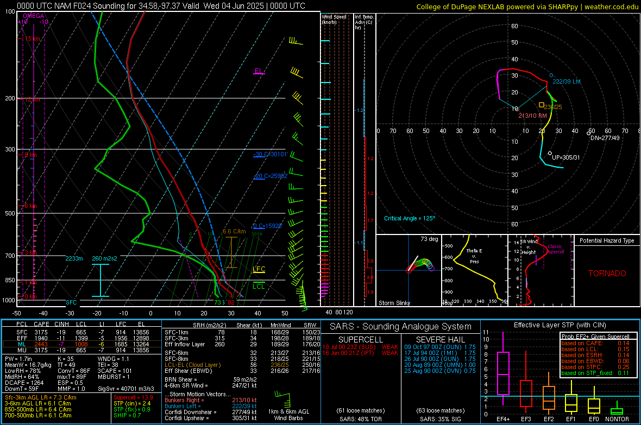Click the red 'TORNADO' hazard type
Viewport: 641px width, 425px height.
(607, 274)
